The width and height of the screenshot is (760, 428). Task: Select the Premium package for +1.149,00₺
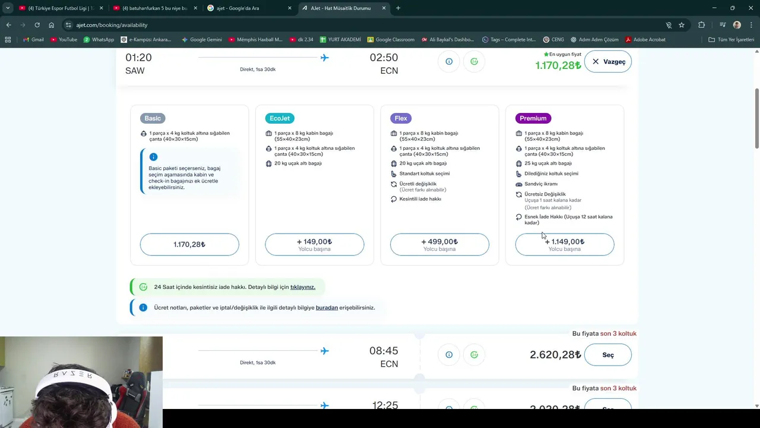click(x=565, y=244)
